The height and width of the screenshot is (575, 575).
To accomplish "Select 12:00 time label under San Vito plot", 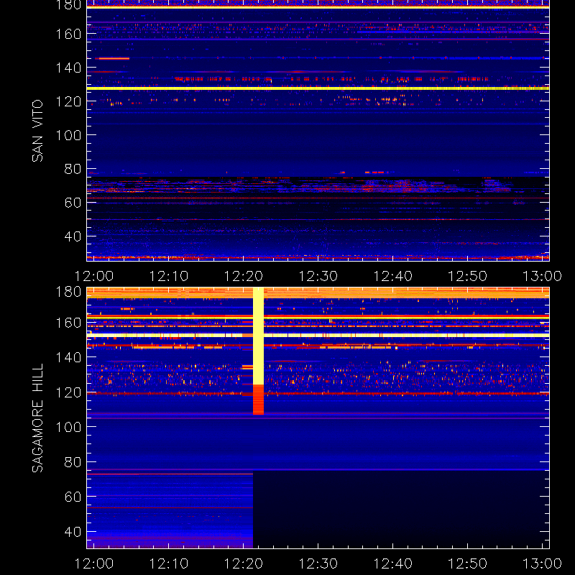I will click(x=94, y=276).
